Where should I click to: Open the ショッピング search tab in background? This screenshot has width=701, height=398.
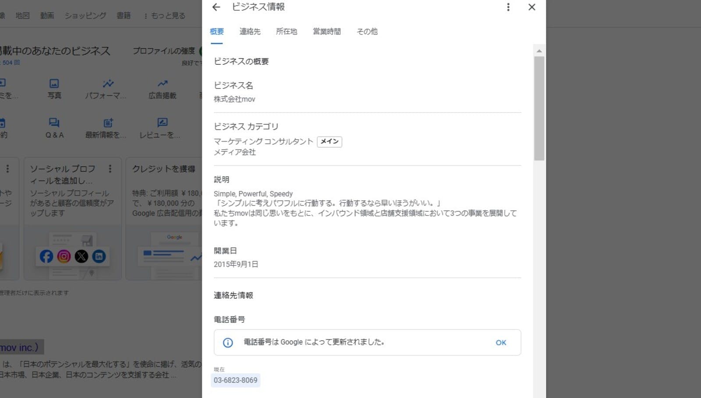[x=85, y=16]
